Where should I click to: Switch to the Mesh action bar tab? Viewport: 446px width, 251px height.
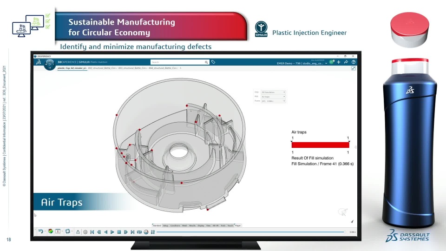(184, 225)
